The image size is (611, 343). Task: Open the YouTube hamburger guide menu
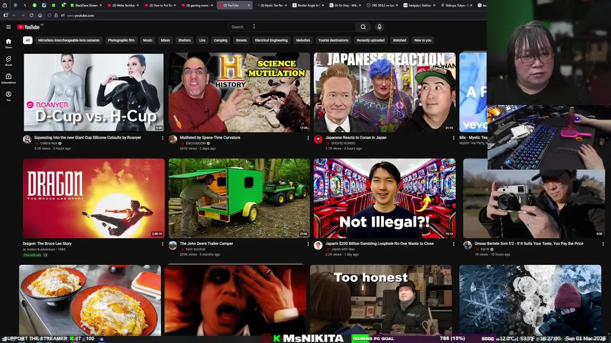pyautogui.click(x=8, y=27)
